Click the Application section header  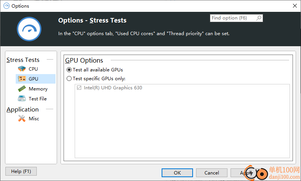(x=23, y=110)
